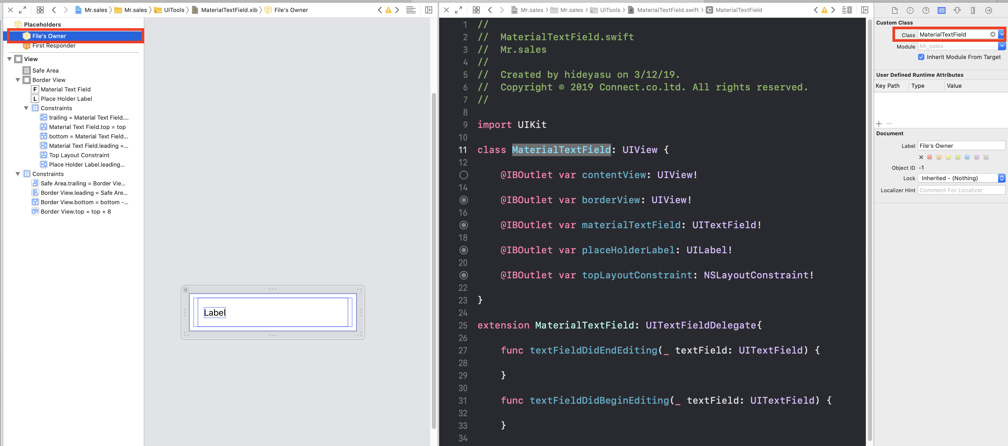
Task: Click MaterialTextField class in swift jump bar
Action: coord(734,10)
